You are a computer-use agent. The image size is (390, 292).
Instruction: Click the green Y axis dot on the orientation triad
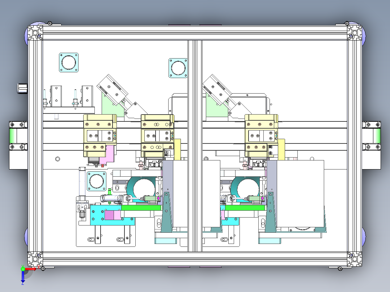(x=23, y=269)
